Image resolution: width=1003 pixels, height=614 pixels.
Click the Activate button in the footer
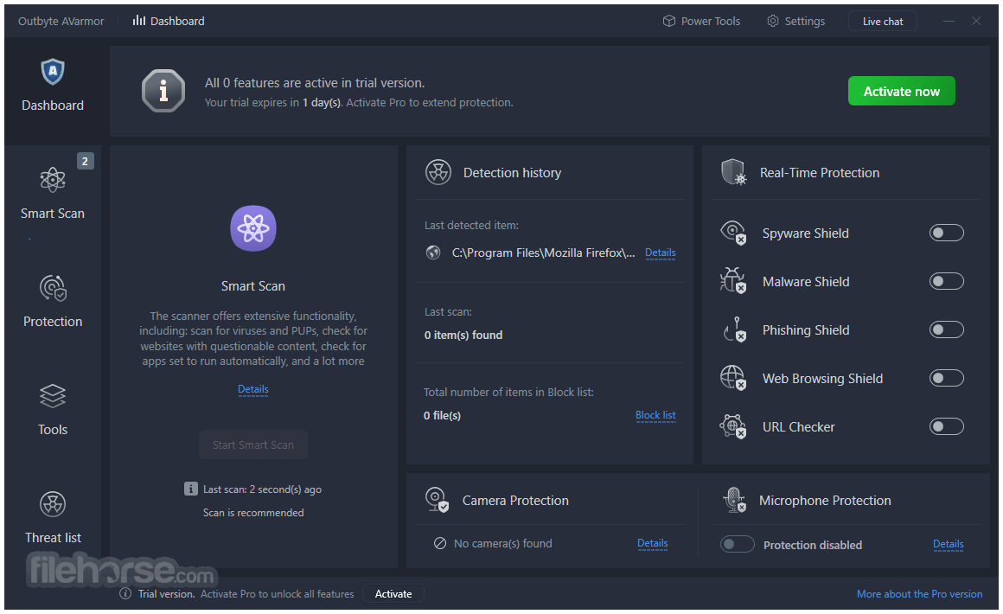click(x=393, y=593)
